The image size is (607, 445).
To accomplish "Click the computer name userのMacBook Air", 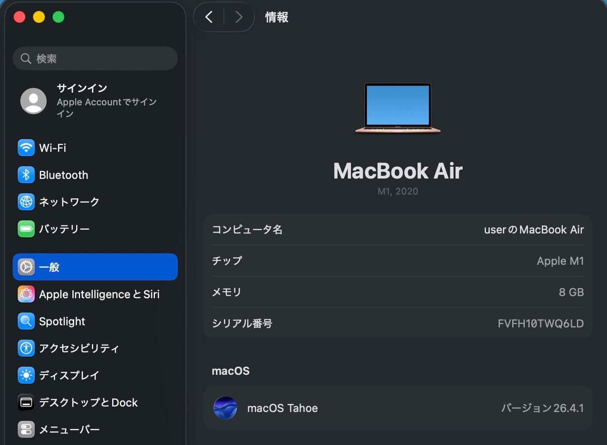I will pyautogui.click(x=533, y=230).
